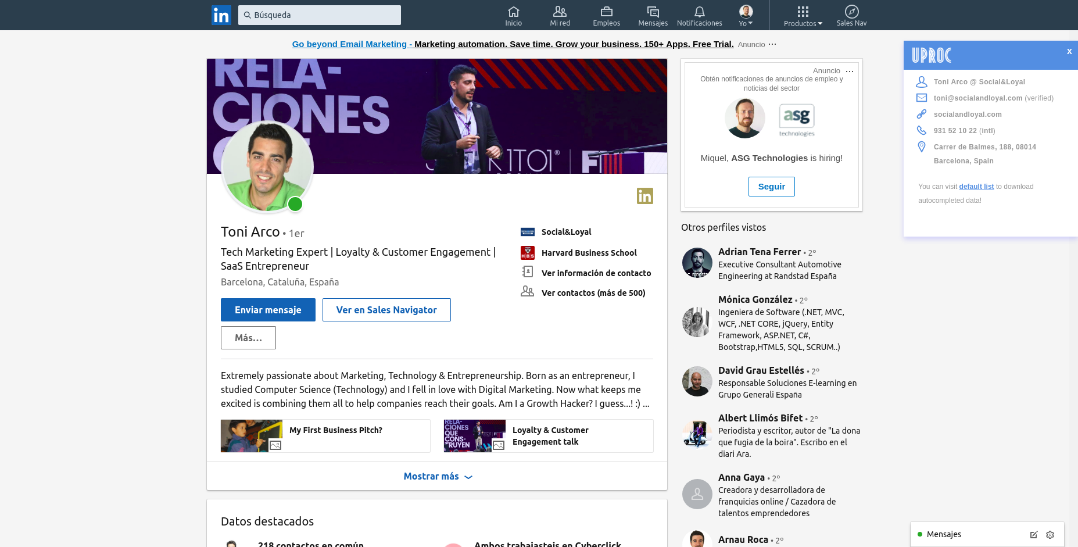The width and height of the screenshot is (1078, 547).
Task: Click the Social&Loyal company logo icon
Action: coord(528,232)
